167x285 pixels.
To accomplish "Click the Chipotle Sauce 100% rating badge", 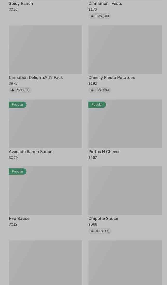I will (100, 231).
